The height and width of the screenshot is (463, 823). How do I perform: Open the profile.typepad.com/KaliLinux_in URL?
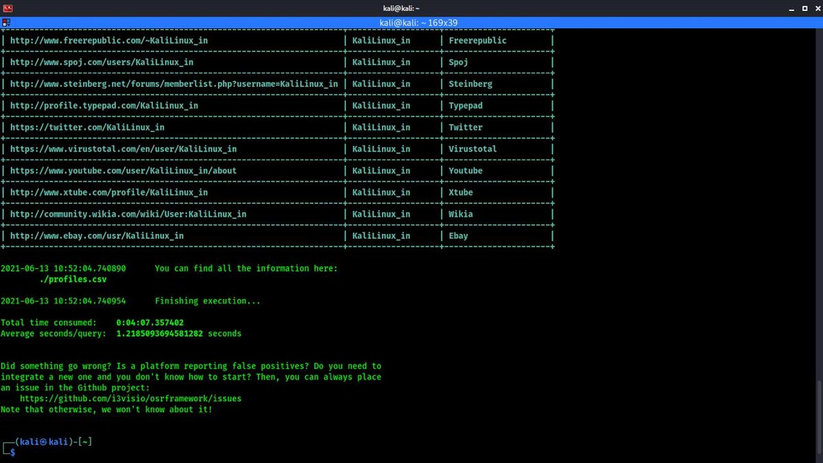104,106
